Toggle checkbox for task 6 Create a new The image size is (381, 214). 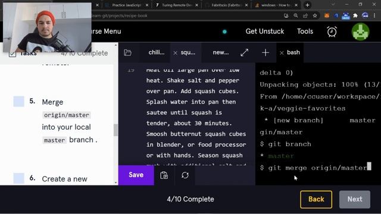point(18,178)
